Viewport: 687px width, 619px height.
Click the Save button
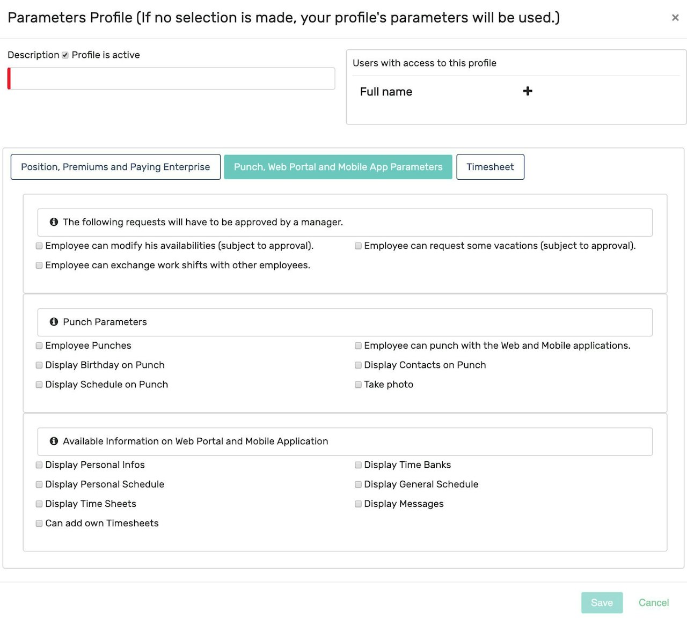point(602,603)
